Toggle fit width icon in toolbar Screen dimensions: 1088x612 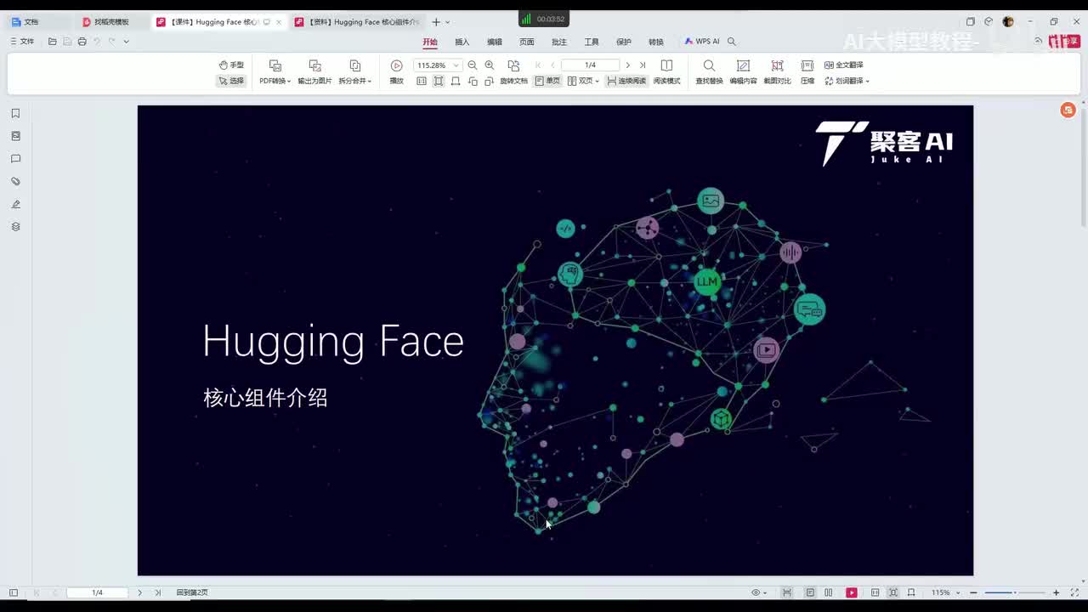point(456,81)
